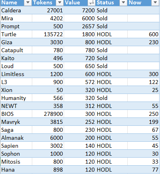Open the Name column filter dropdown
This screenshot has width=160, height=174.
pyautogui.click(x=28, y=3)
